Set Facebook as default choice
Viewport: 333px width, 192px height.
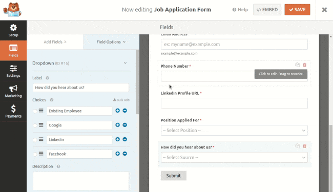click(x=35, y=154)
